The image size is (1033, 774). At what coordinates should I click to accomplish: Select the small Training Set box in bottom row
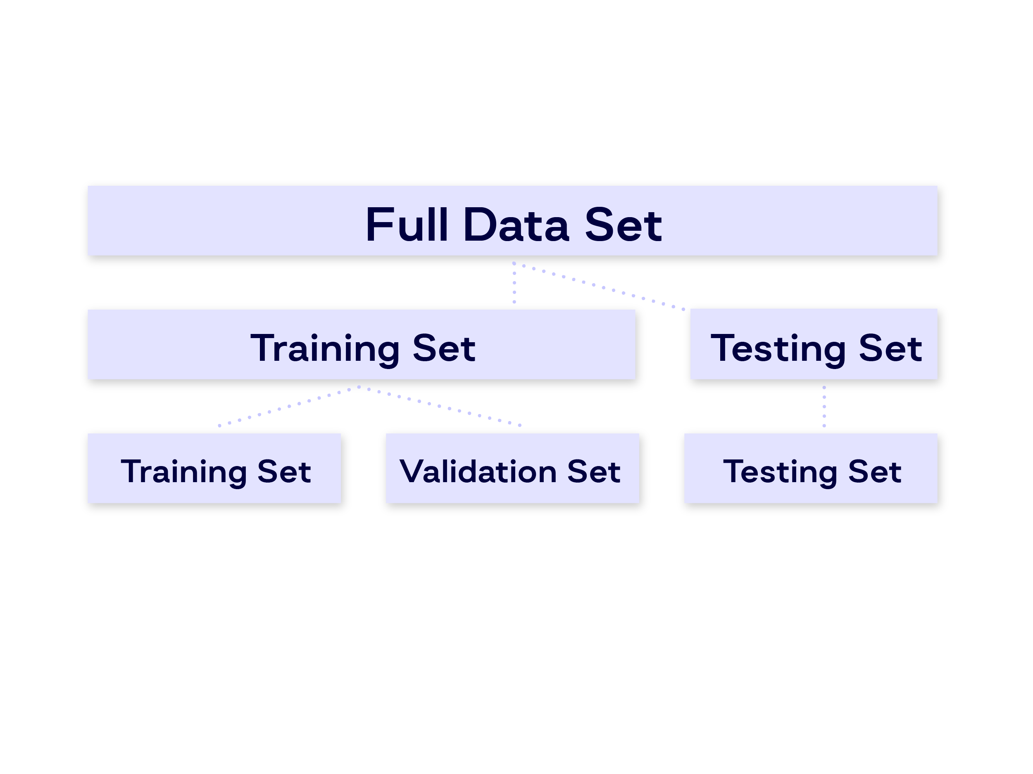tap(214, 468)
